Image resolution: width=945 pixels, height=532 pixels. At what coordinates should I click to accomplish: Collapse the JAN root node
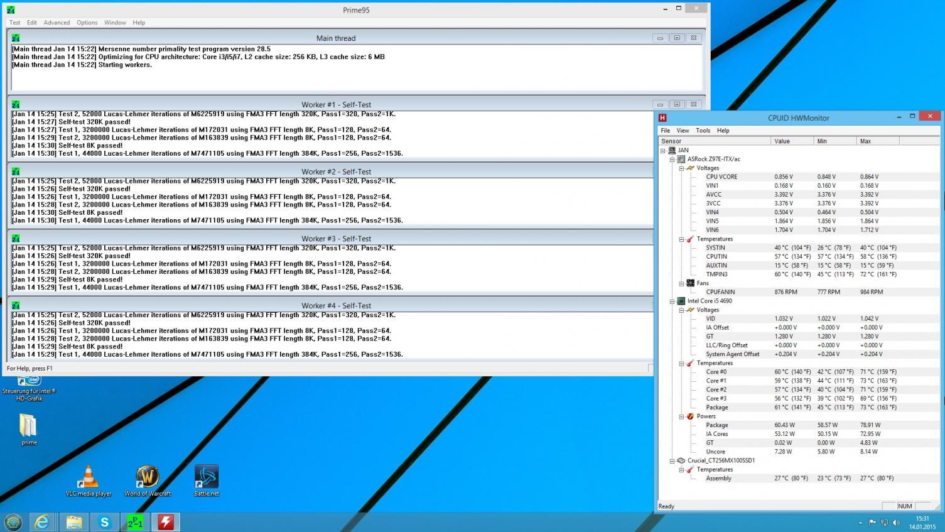coord(663,151)
